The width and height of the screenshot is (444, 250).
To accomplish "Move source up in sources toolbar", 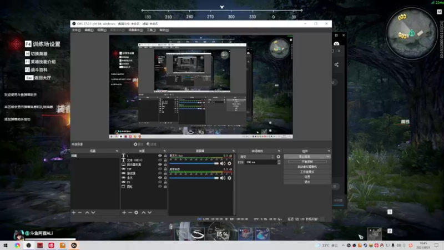I will (x=144, y=212).
